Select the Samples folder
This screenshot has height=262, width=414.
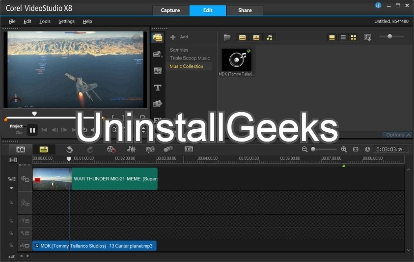coord(179,50)
